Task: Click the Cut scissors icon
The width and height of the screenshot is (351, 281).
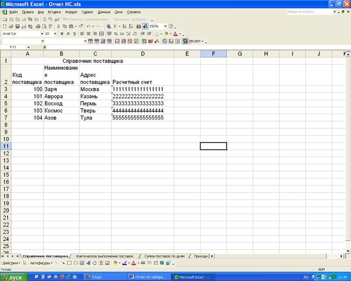Action: tap(59, 26)
